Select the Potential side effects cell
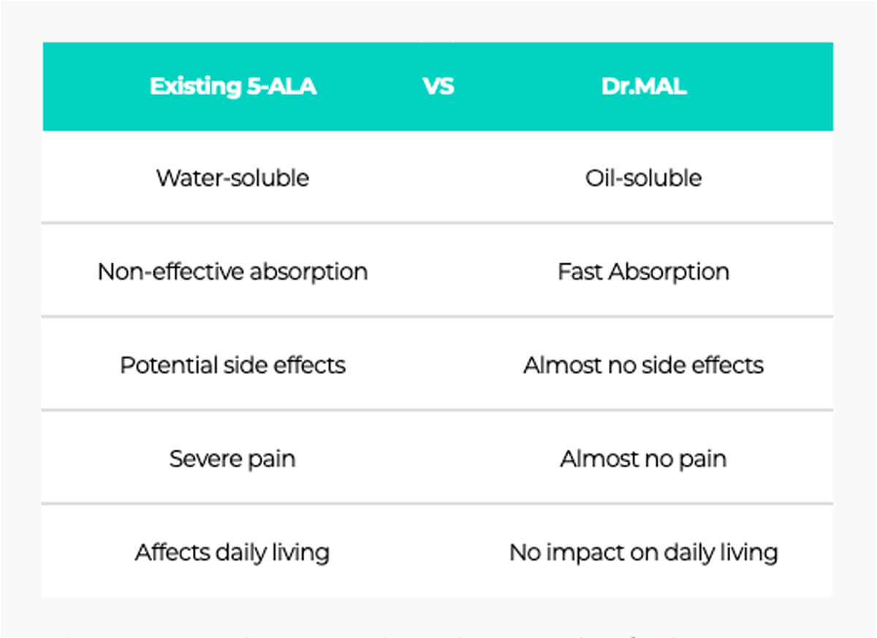Screen dimensions: 877x638 coord(232,365)
